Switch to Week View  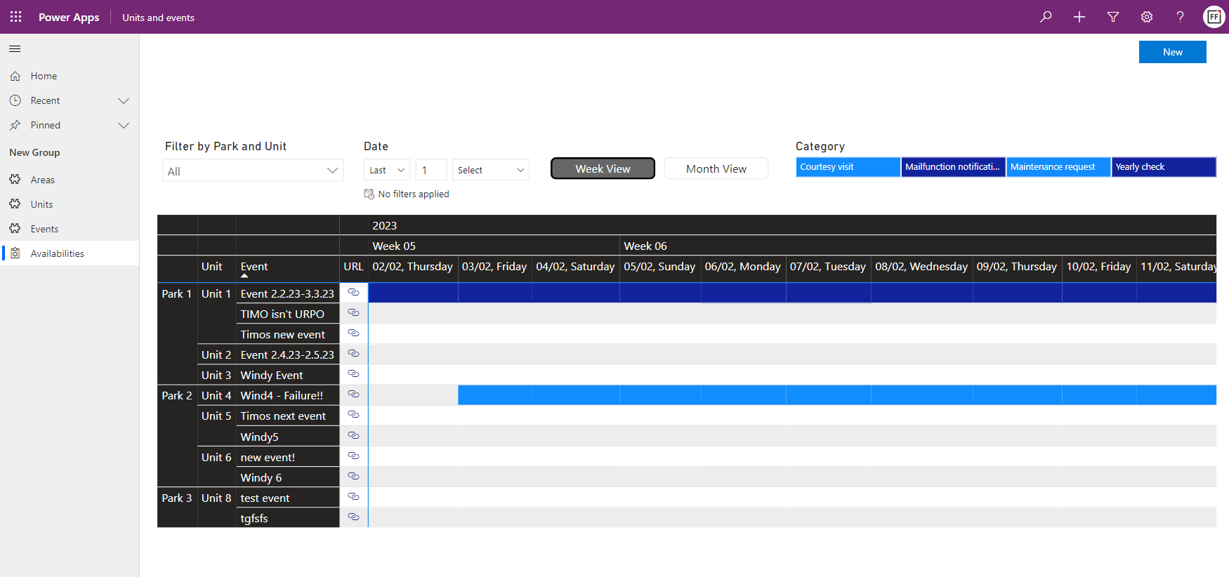coord(603,168)
